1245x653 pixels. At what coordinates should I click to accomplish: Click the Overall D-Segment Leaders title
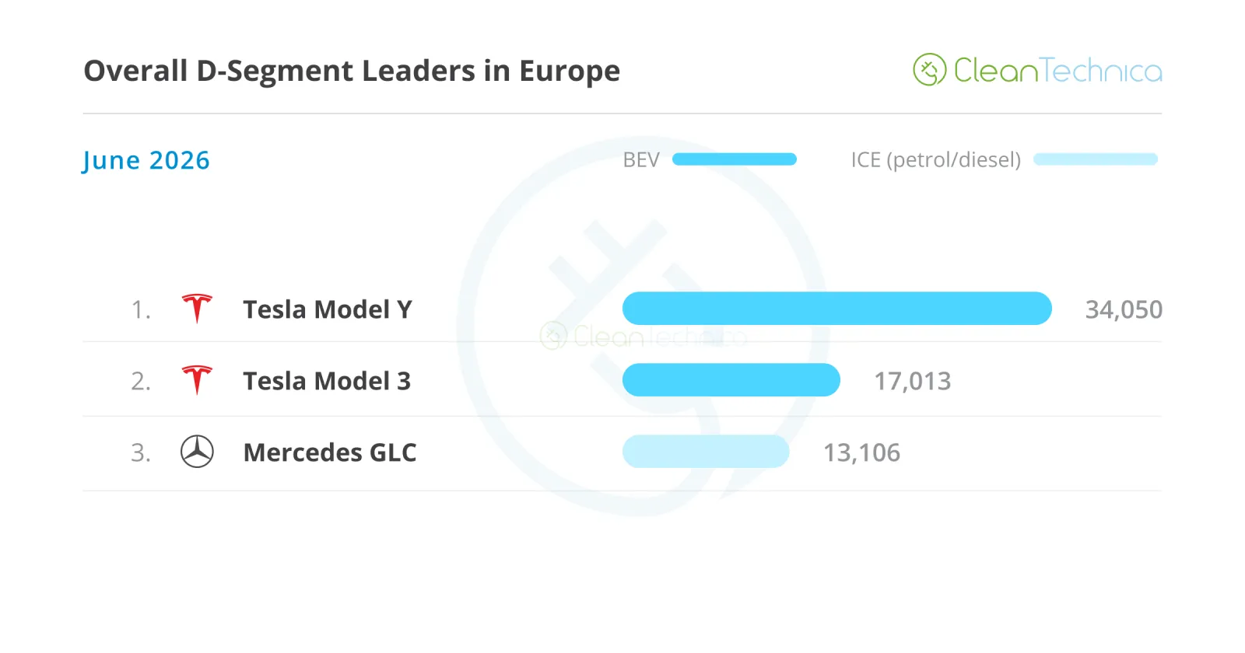(352, 71)
